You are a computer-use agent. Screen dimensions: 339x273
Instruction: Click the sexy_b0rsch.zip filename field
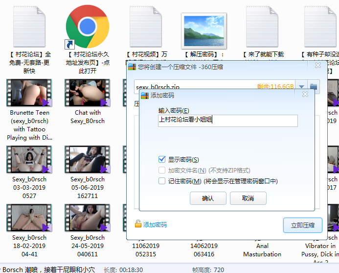[x=196, y=87]
